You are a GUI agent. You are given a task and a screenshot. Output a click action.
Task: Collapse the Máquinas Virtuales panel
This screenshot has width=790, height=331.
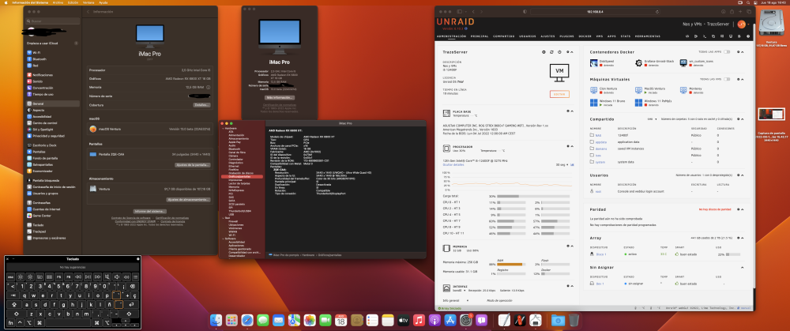[x=743, y=79]
